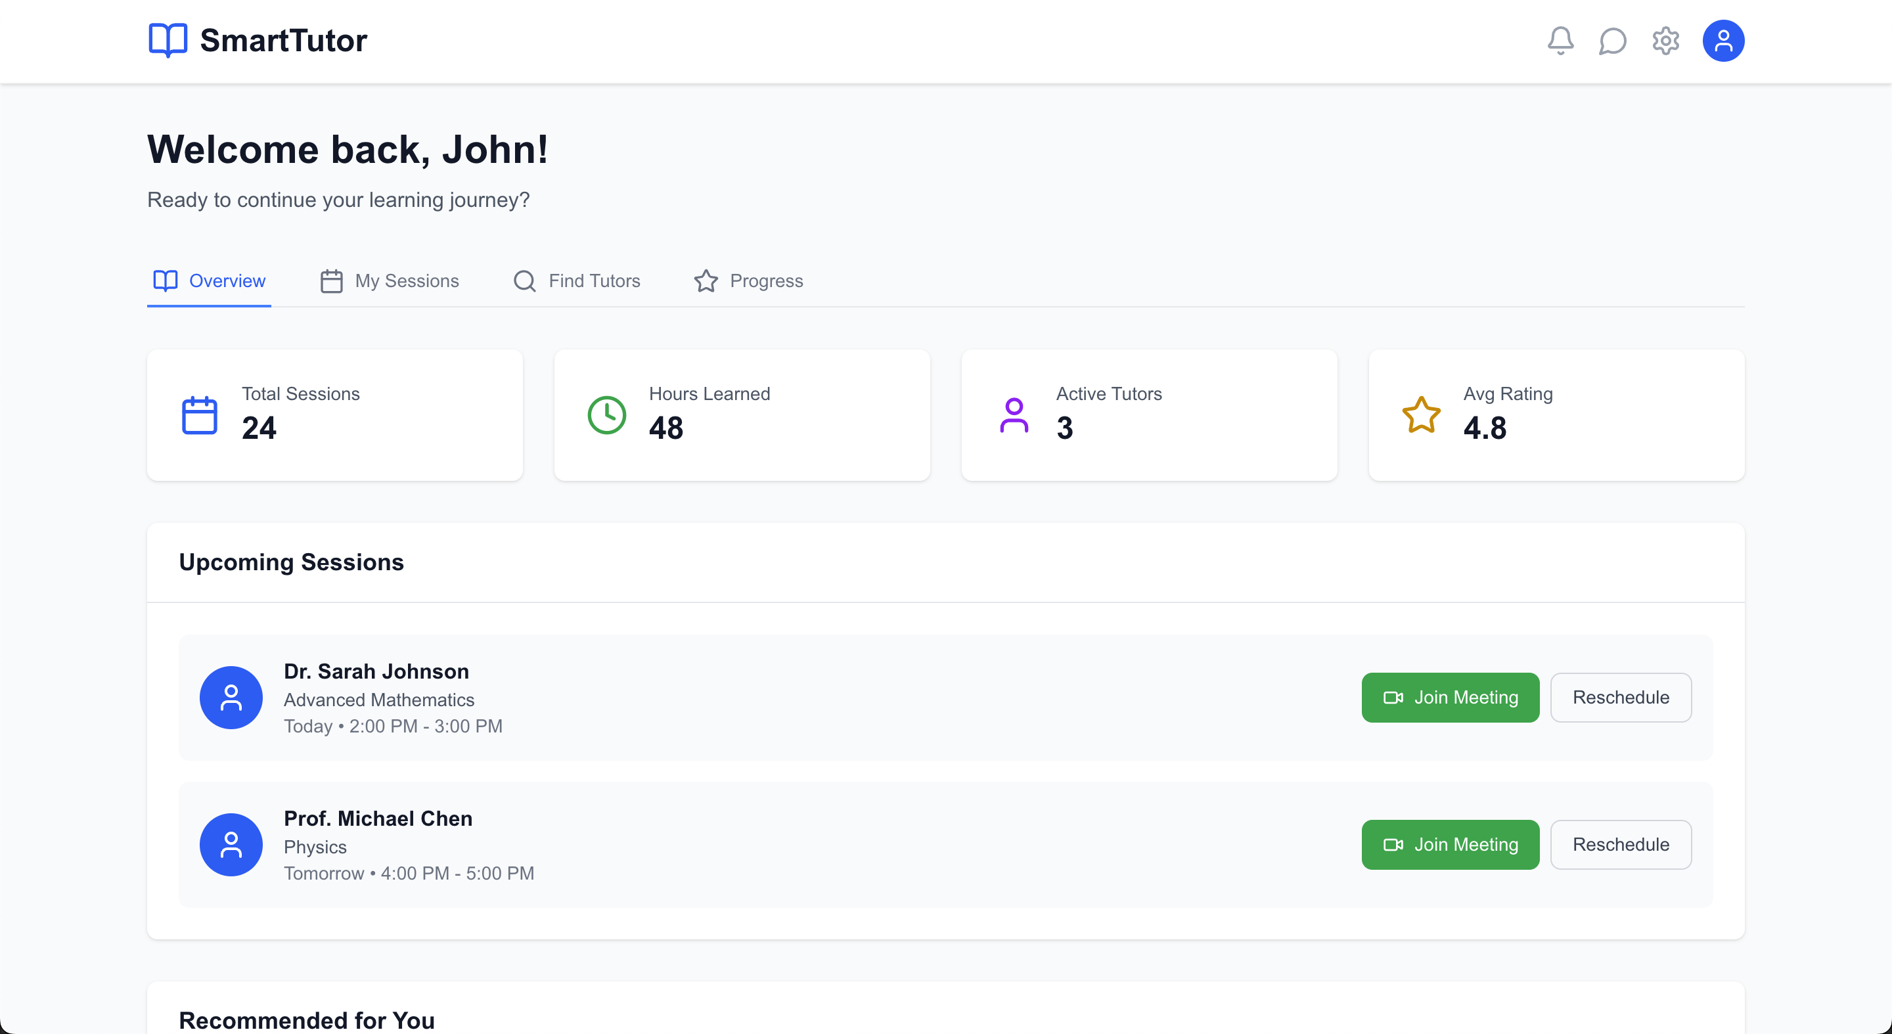Click Prof. Michael Chen's avatar
Image resolution: width=1892 pixels, height=1034 pixels.
pos(231,843)
